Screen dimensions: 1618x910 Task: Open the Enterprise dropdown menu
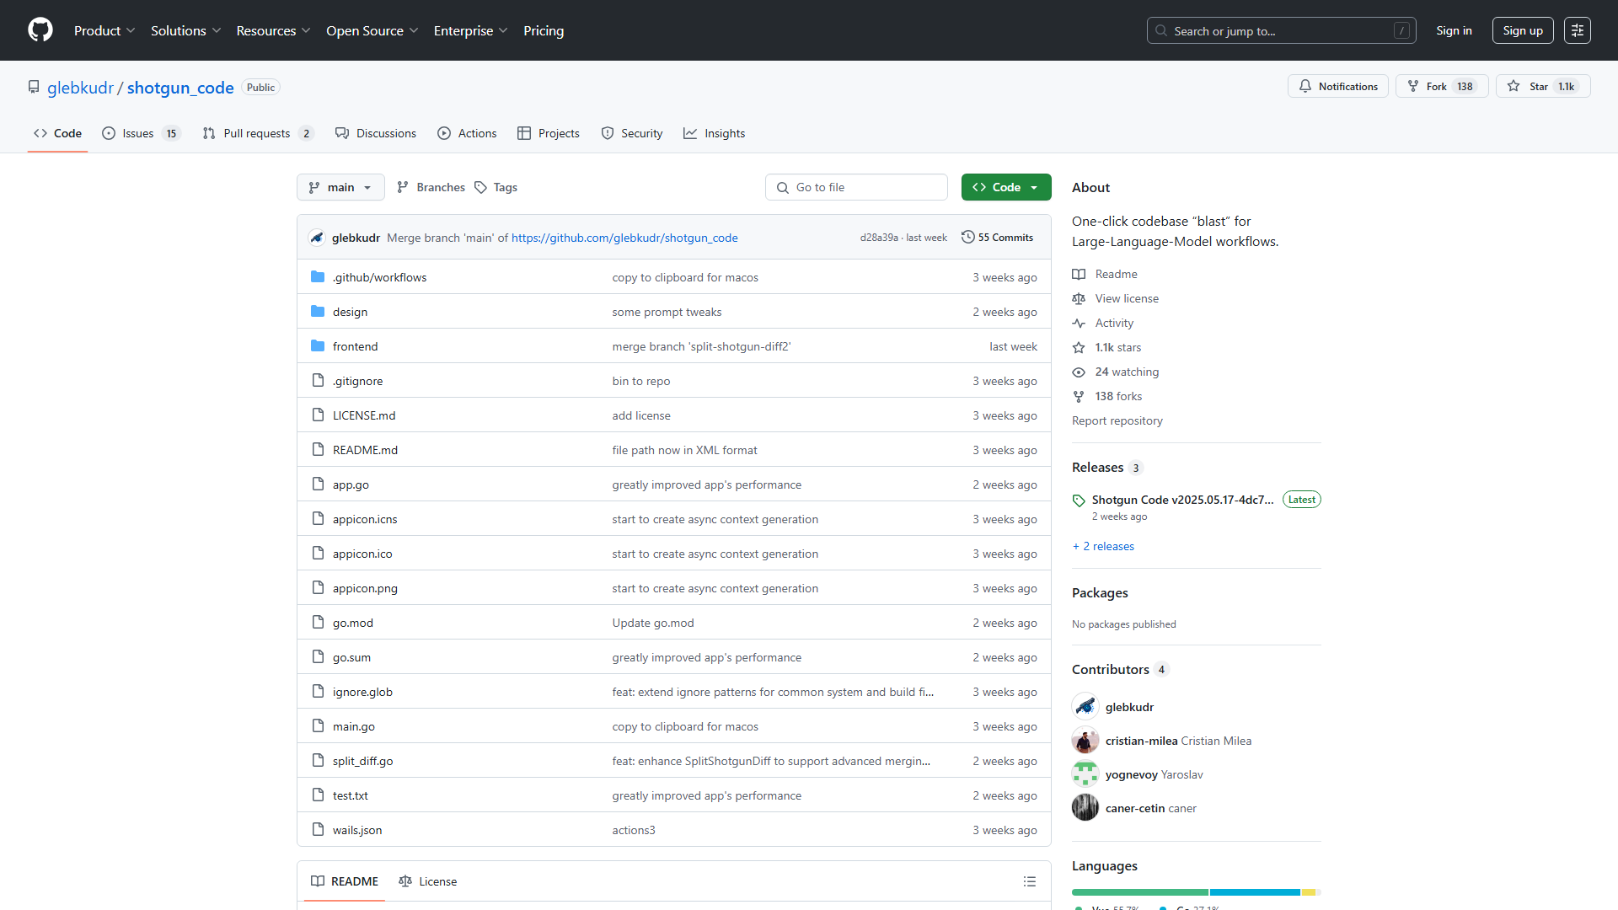470,30
